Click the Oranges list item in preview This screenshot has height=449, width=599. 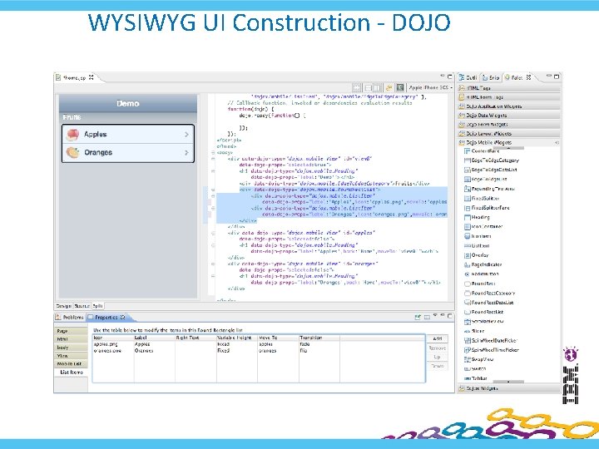click(128, 153)
